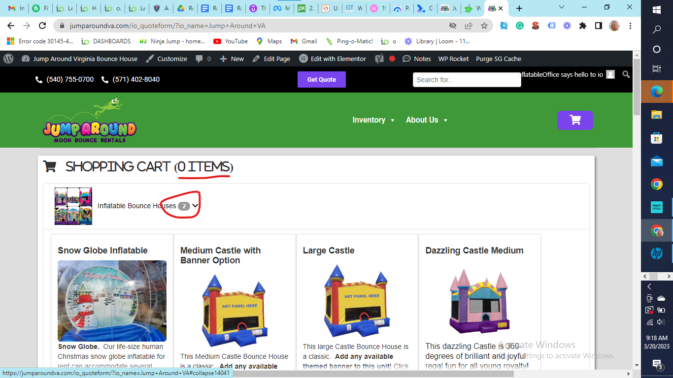Click the share page icon in address bar
Image resolution: width=673 pixels, height=378 pixels.
coord(469,26)
